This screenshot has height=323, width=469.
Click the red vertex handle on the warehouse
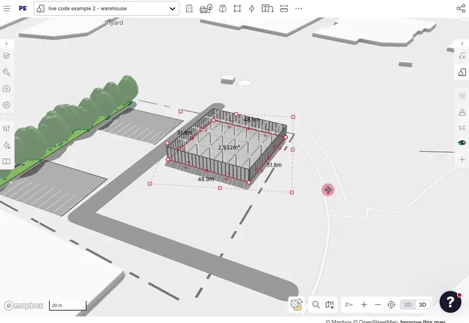249,182
